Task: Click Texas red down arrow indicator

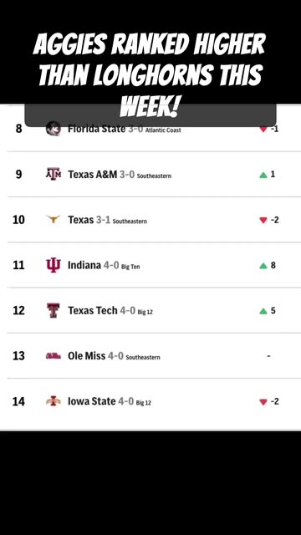Action: [263, 220]
